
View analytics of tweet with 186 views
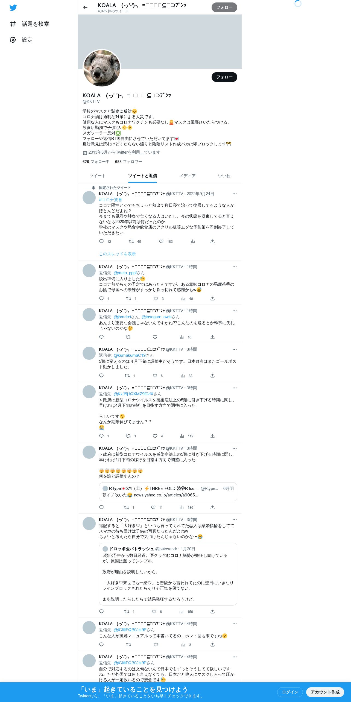tap(182, 507)
